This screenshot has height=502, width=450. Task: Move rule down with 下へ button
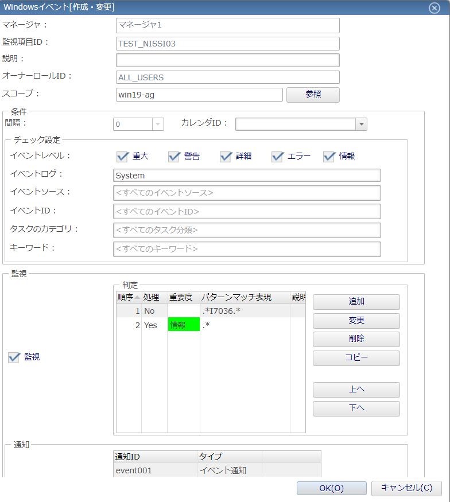tap(356, 408)
